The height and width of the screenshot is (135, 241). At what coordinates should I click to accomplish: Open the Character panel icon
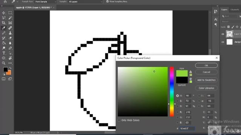(216, 19)
